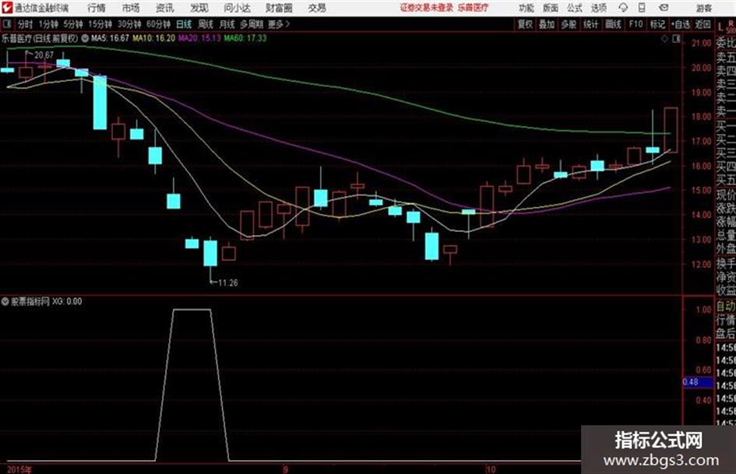
Task: Click the 20.67 high price marker
Action: pos(44,55)
